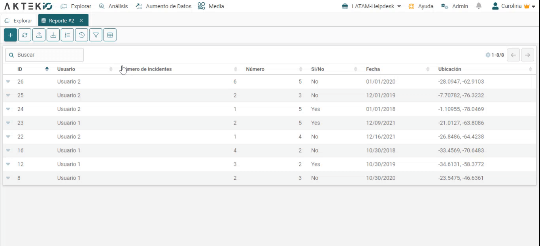This screenshot has width=540, height=246.
Task: Go to the next page arrow
Action: [527, 55]
